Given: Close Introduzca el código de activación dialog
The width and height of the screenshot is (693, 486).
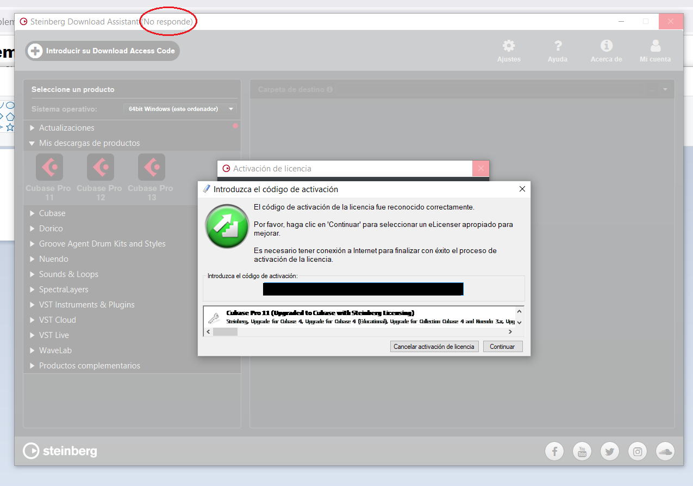Looking at the screenshot, I should (522, 189).
